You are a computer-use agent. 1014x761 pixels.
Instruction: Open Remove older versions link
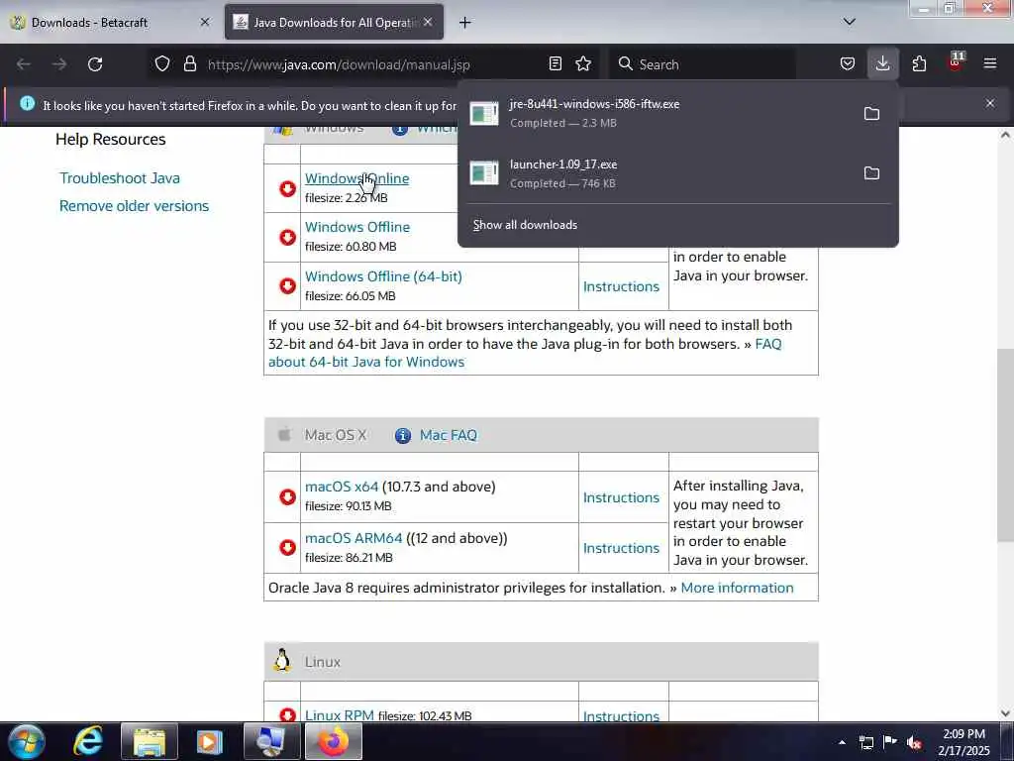coord(134,206)
